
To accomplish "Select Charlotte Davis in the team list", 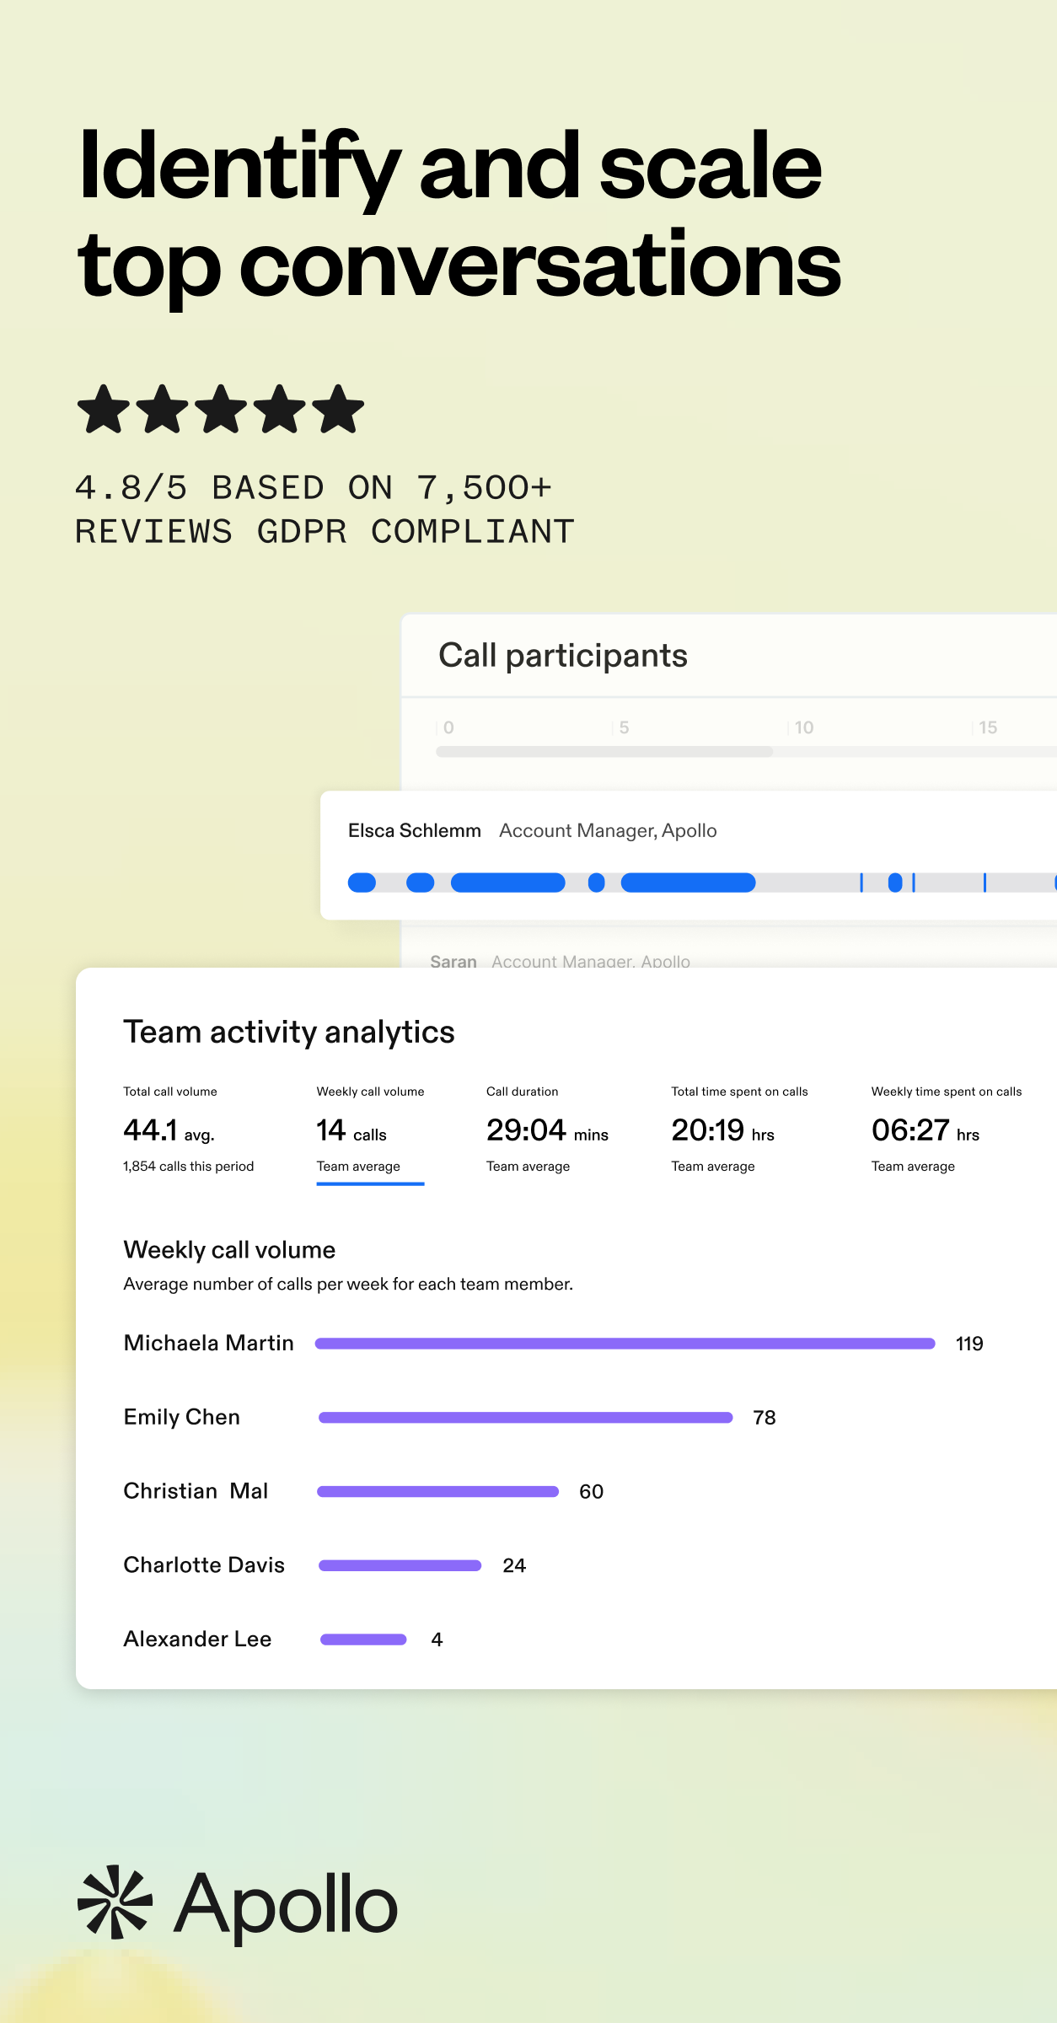I will pos(204,1565).
